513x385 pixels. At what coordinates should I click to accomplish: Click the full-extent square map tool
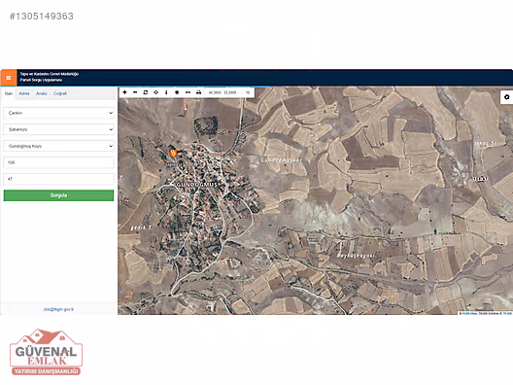pyautogui.click(x=146, y=92)
